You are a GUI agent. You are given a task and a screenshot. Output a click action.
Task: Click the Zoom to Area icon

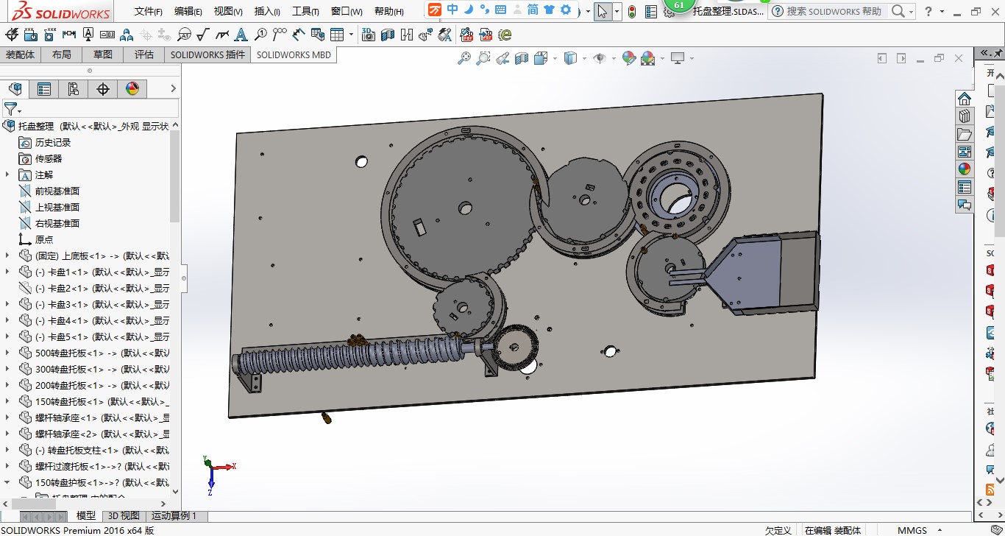click(483, 58)
